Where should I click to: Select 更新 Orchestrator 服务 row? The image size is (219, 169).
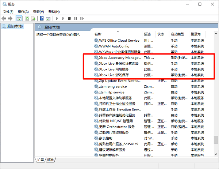pyautogui.click(x=149, y=127)
